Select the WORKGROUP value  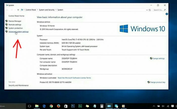(67, 69)
